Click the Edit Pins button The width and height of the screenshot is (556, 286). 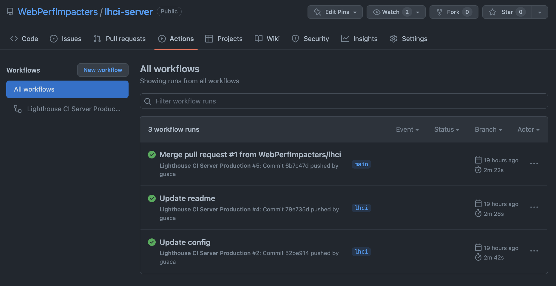click(335, 12)
